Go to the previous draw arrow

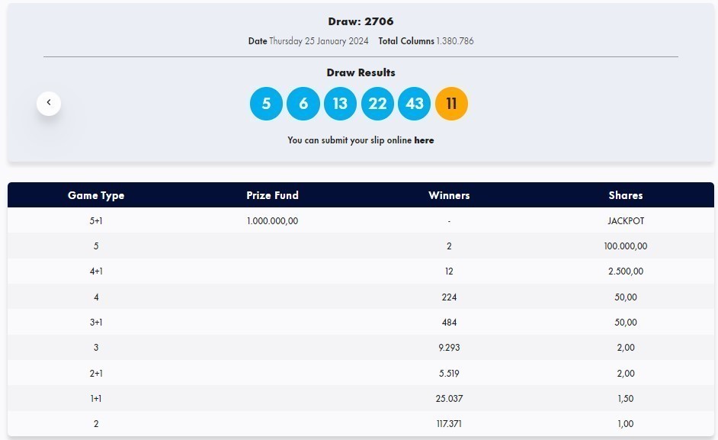[49, 102]
